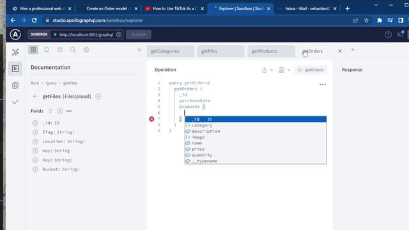Add the ETag: String! field

(35, 132)
